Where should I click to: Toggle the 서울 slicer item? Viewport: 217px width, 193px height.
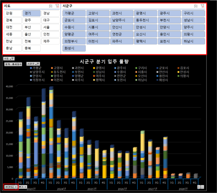pyautogui.click(x=50, y=27)
